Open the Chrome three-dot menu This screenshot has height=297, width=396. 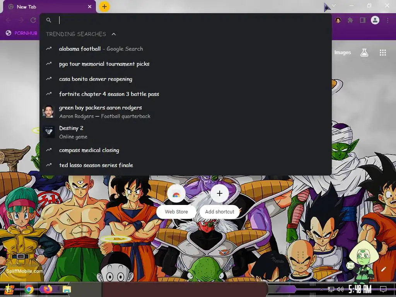pyautogui.click(x=387, y=20)
